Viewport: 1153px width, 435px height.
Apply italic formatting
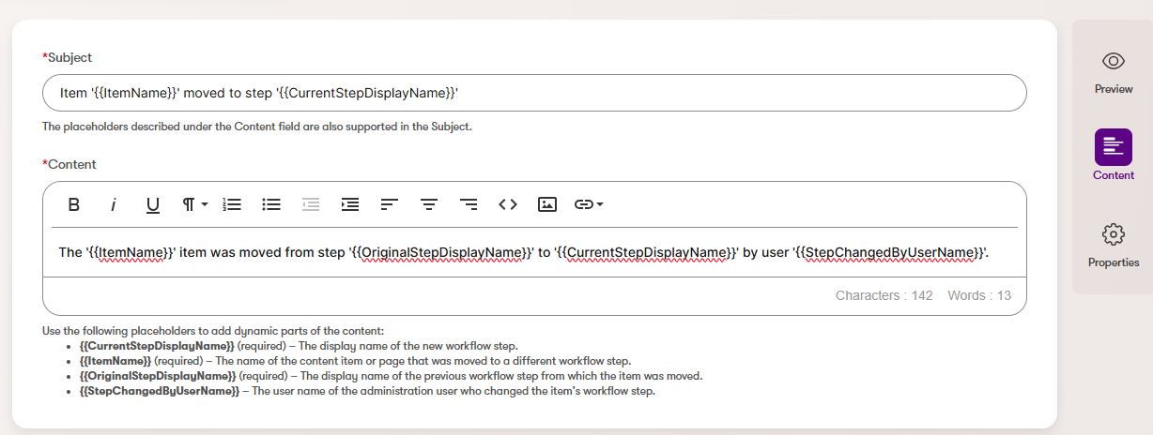pos(114,204)
